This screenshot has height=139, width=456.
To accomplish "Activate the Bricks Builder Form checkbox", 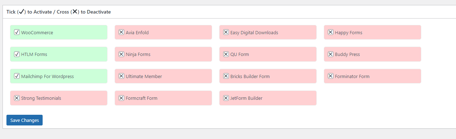I will point(226,76).
